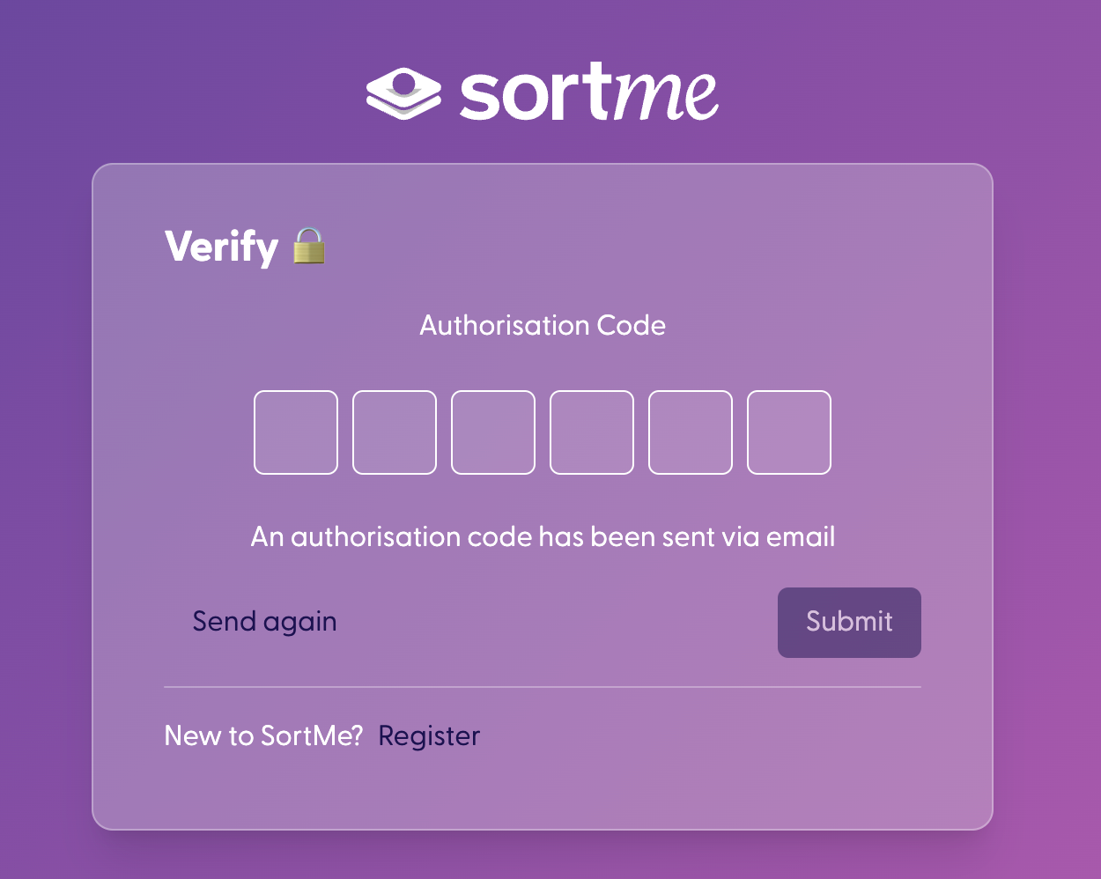Click the divider line above Register
The width and height of the screenshot is (1101, 879).
[x=543, y=686]
